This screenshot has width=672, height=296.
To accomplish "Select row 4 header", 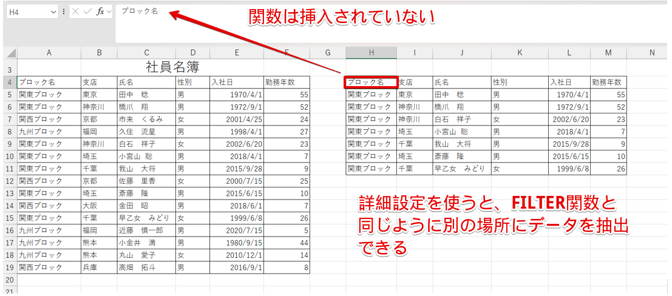I will click(8, 82).
